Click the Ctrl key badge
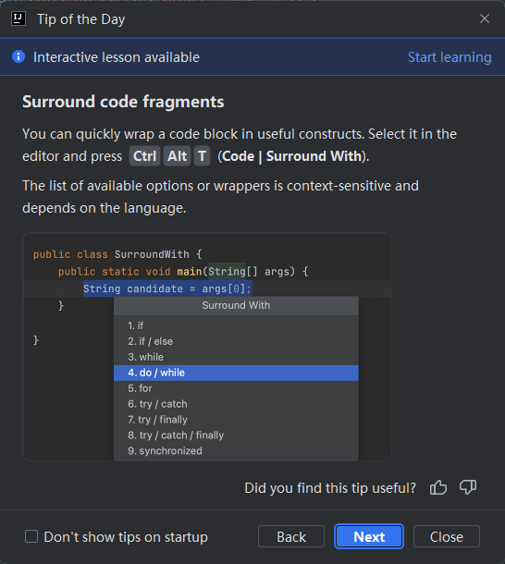 [x=144, y=156]
